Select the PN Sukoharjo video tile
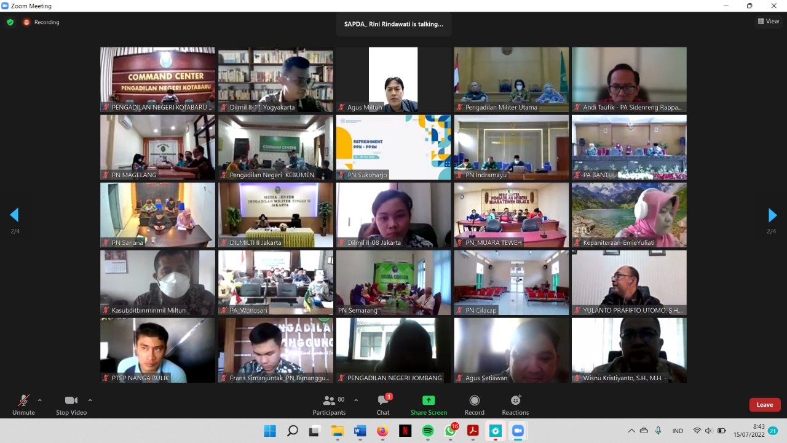The height and width of the screenshot is (443, 787). [393, 148]
